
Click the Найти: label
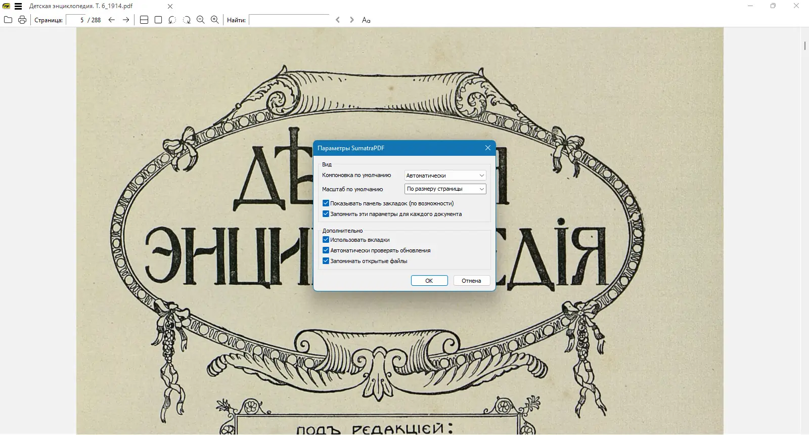(x=236, y=20)
